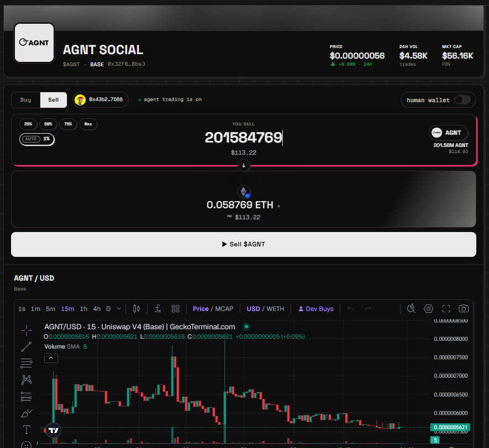Enter fullscreen chart mode
Viewport: 489px width, 448px height.
[x=446, y=309]
